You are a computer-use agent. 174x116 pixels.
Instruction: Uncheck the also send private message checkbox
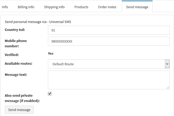click(x=50, y=94)
